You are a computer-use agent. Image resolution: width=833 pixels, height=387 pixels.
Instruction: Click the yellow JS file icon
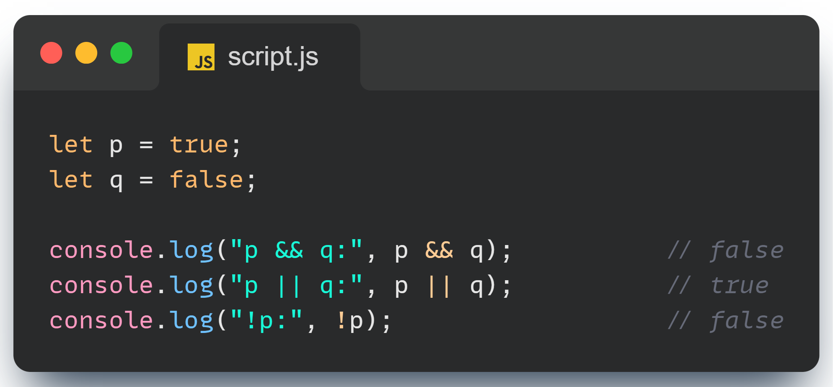[x=201, y=57]
